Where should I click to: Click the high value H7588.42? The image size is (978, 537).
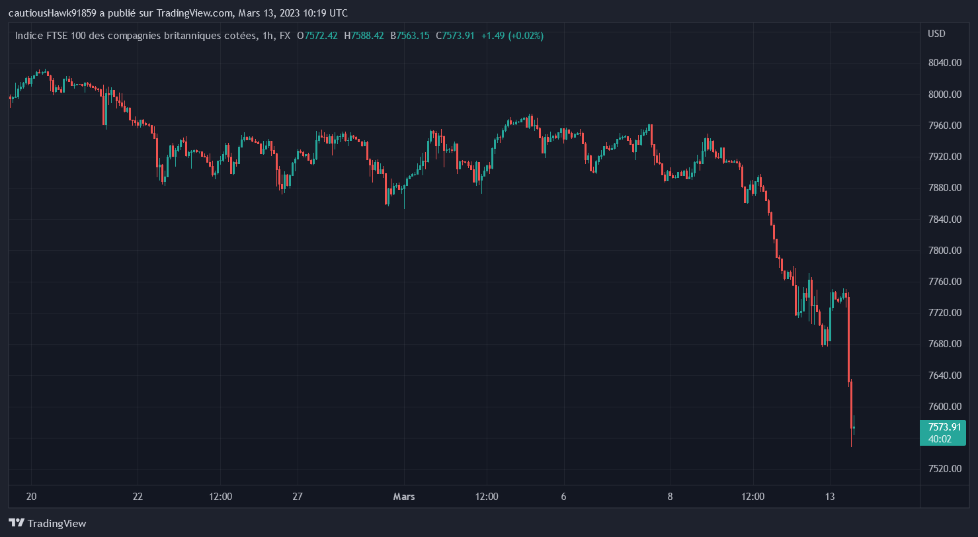pyautogui.click(x=364, y=36)
